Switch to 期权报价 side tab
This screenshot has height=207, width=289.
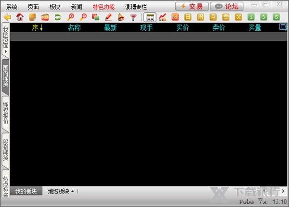tap(5, 113)
